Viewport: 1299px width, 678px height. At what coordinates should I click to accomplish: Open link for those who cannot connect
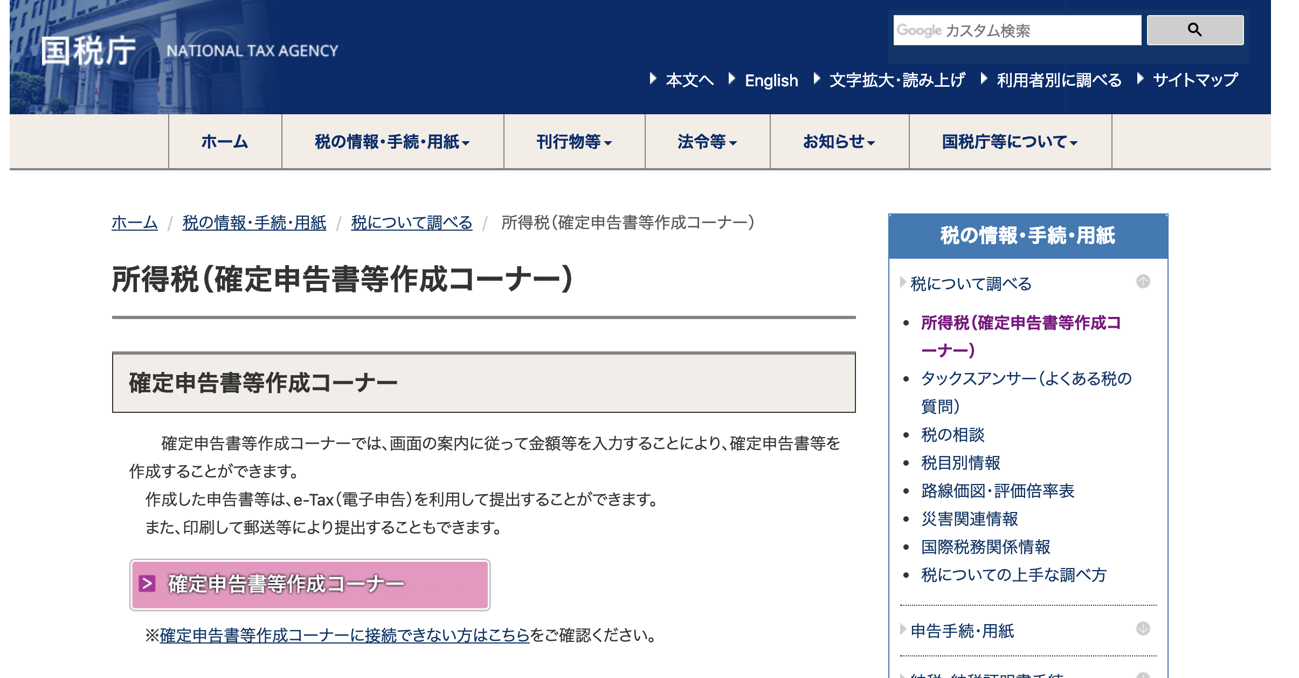point(345,635)
